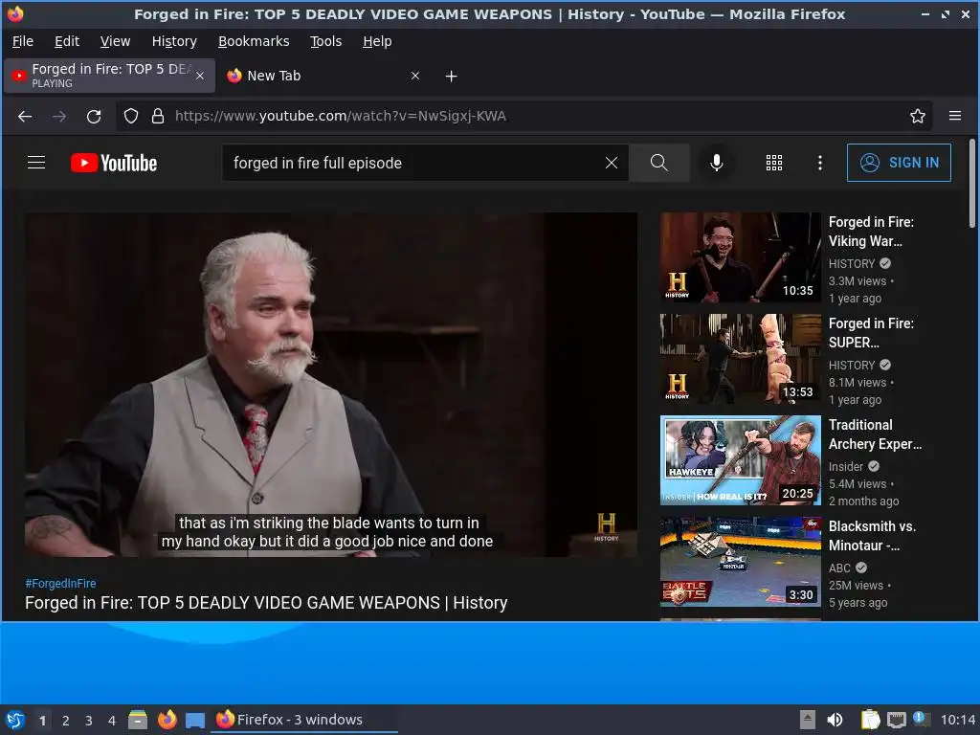The height and width of the screenshot is (735, 980).
Task: Click the playing video to pause
Action: pos(331,385)
